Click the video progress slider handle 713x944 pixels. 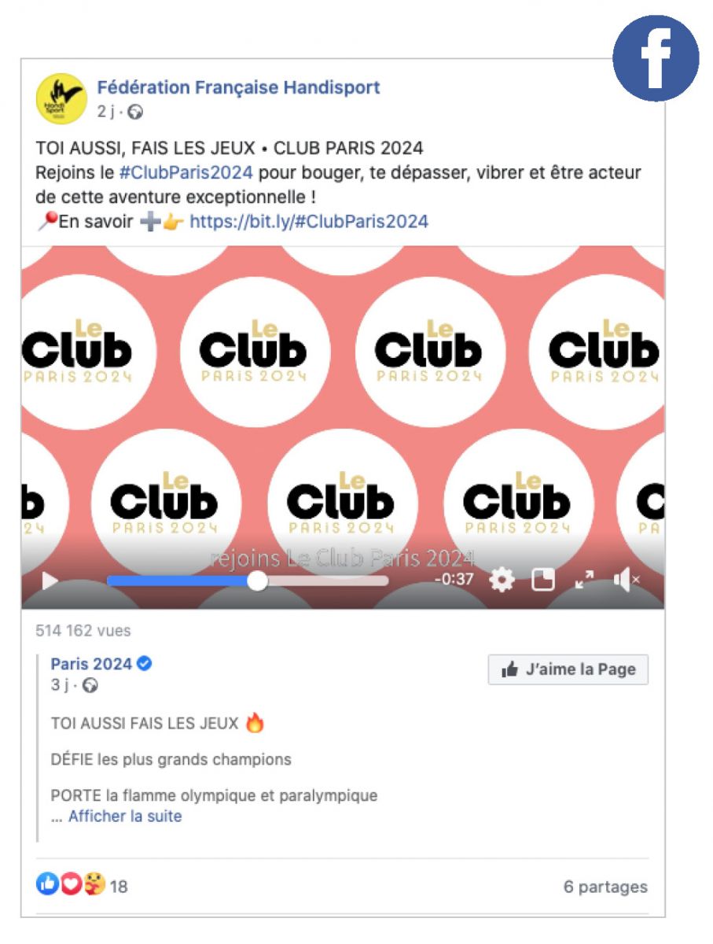(257, 581)
